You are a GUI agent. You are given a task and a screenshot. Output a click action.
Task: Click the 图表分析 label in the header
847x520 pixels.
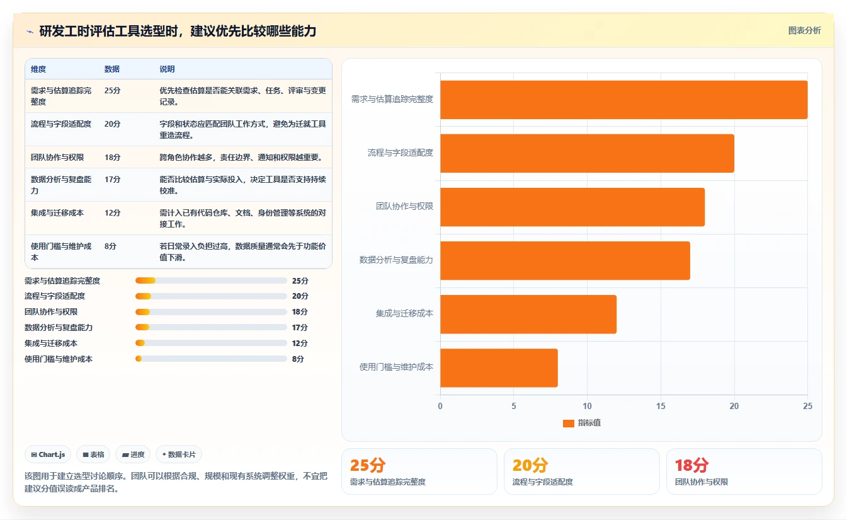pyautogui.click(x=804, y=30)
